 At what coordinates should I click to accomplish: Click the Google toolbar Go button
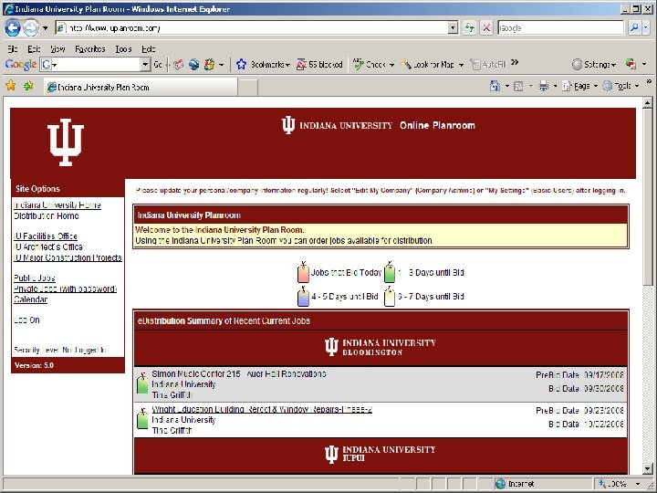point(158,65)
